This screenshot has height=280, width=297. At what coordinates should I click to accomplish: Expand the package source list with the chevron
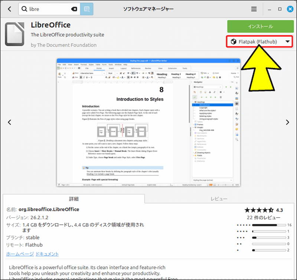tap(288, 42)
